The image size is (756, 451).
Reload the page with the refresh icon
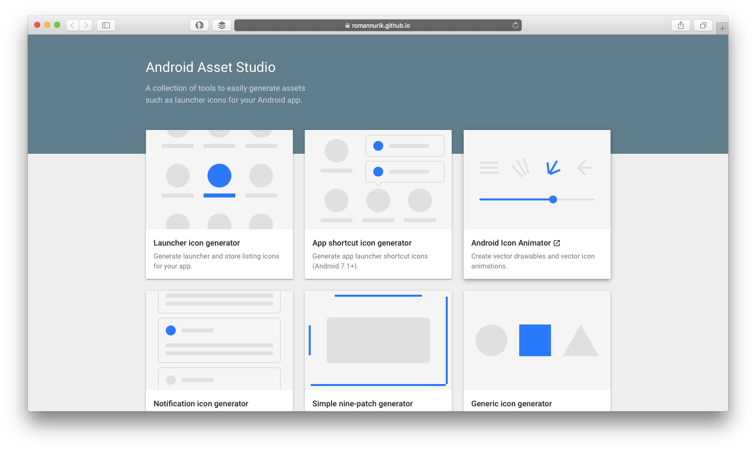(x=515, y=25)
